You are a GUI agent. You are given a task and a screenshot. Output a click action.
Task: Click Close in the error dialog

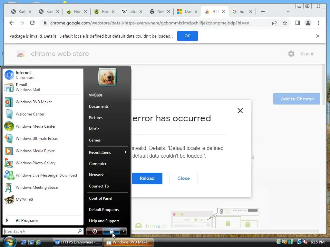(183, 178)
